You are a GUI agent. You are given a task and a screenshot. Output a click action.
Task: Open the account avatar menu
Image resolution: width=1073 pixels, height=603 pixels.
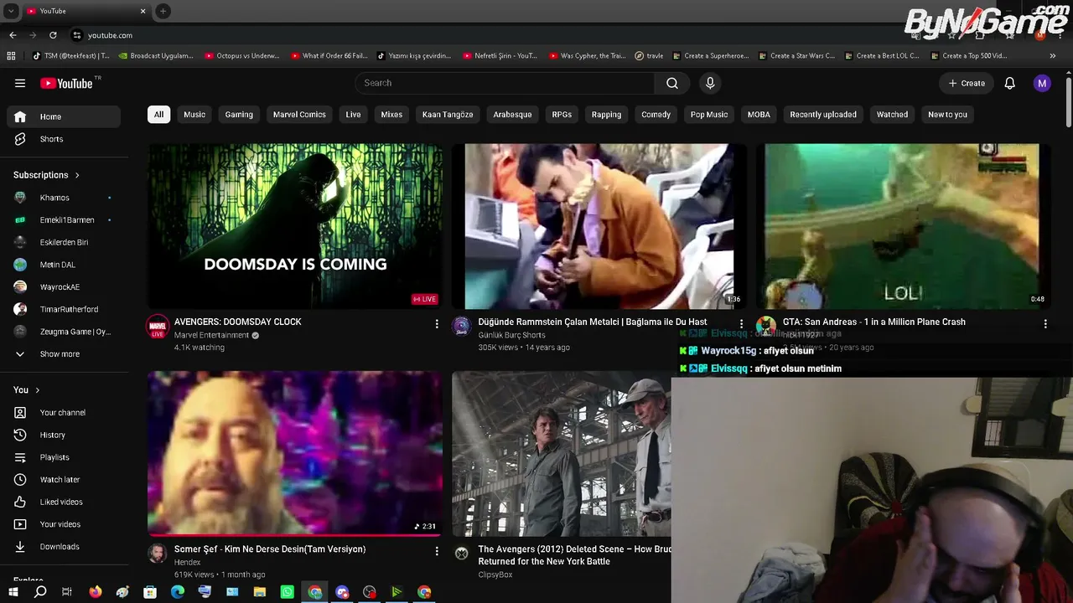tap(1042, 83)
